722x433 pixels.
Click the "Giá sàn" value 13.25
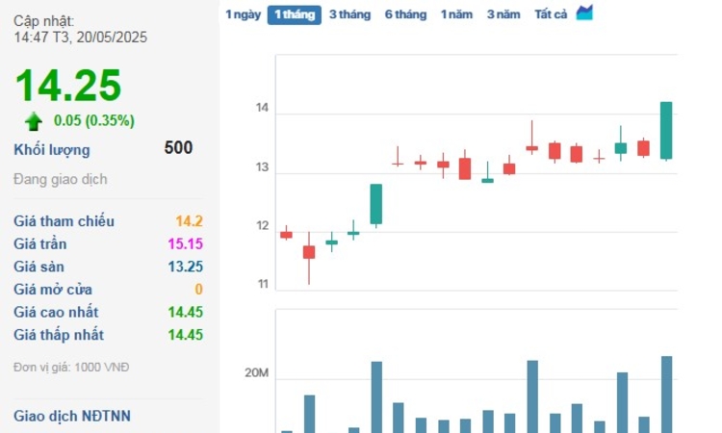point(187,267)
